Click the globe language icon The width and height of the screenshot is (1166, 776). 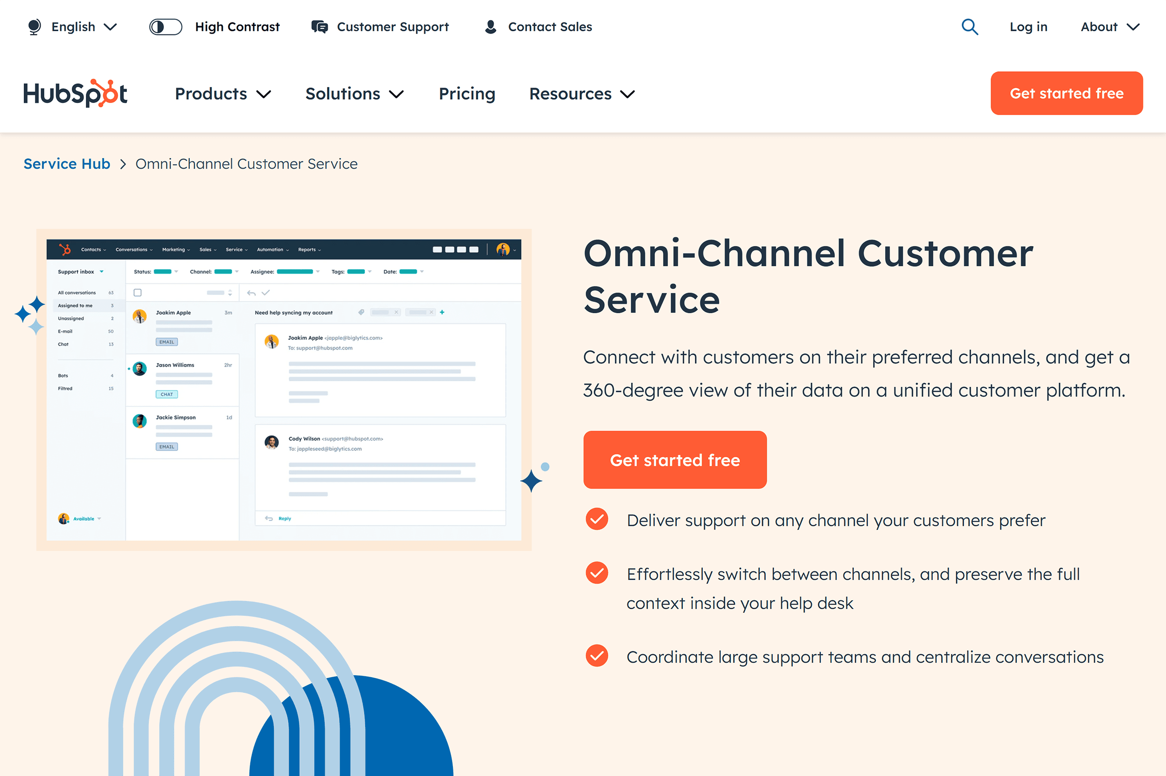click(x=34, y=27)
